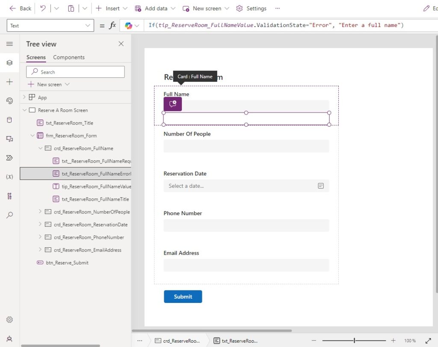Image resolution: width=438 pixels, height=347 pixels.
Task: Click the fit-to-window expand icon
Action: point(428,341)
